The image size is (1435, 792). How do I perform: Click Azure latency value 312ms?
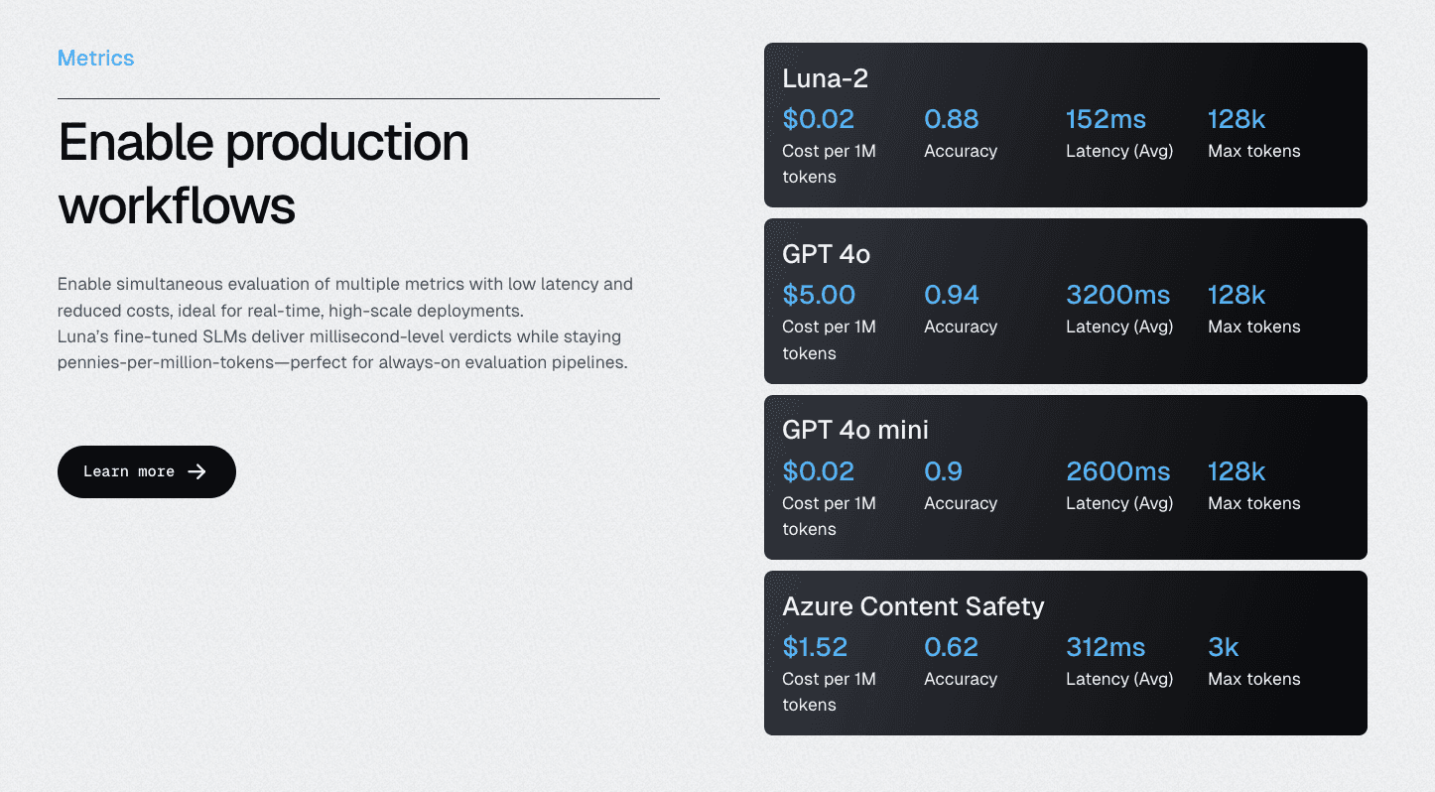tap(1106, 647)
